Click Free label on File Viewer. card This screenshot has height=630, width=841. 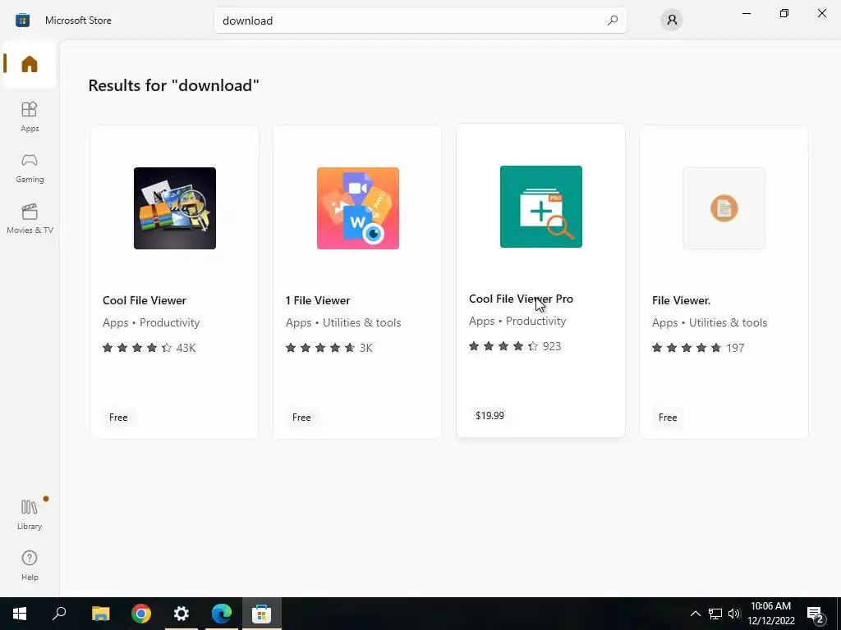click(x=668, y=418)
